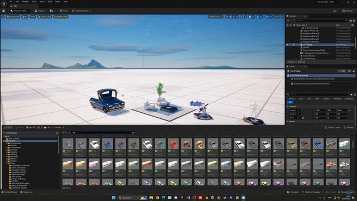Click the Scalability High warning button
357x201 pixels.
[61, 17]
